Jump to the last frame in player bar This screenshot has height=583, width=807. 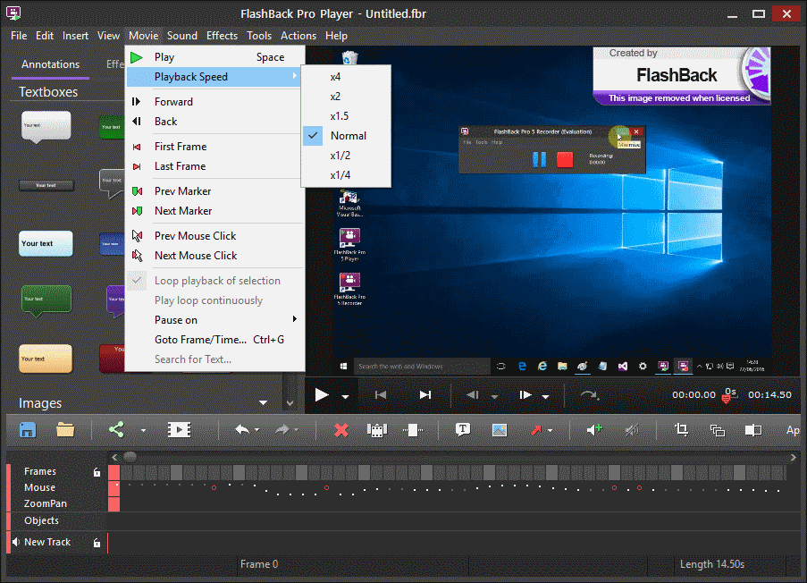coord(425,395)
